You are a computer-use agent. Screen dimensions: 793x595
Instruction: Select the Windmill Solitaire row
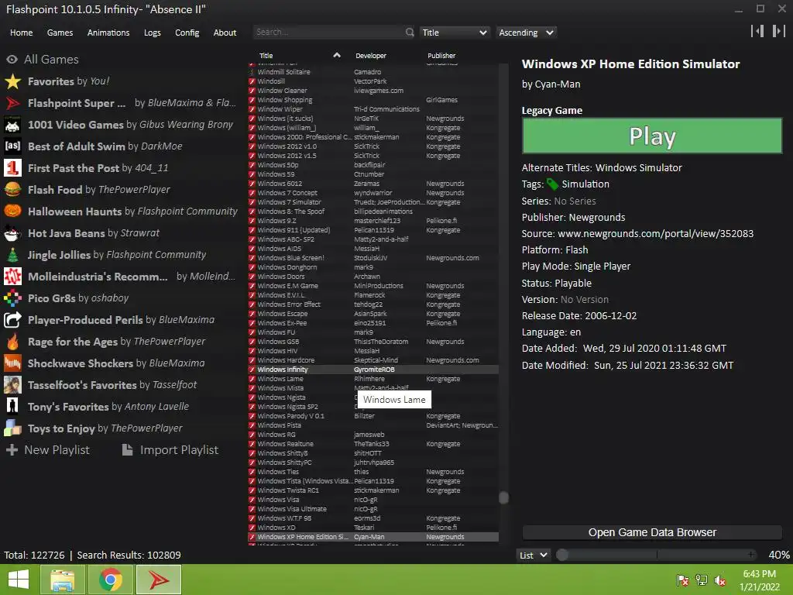[373, 72]
